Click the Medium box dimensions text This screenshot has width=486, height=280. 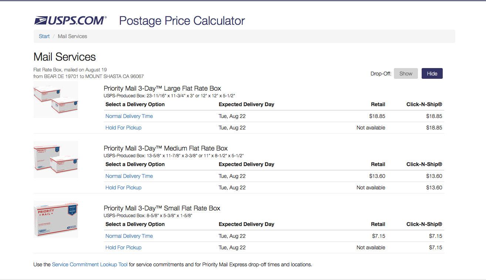click(x=173, y=156)
